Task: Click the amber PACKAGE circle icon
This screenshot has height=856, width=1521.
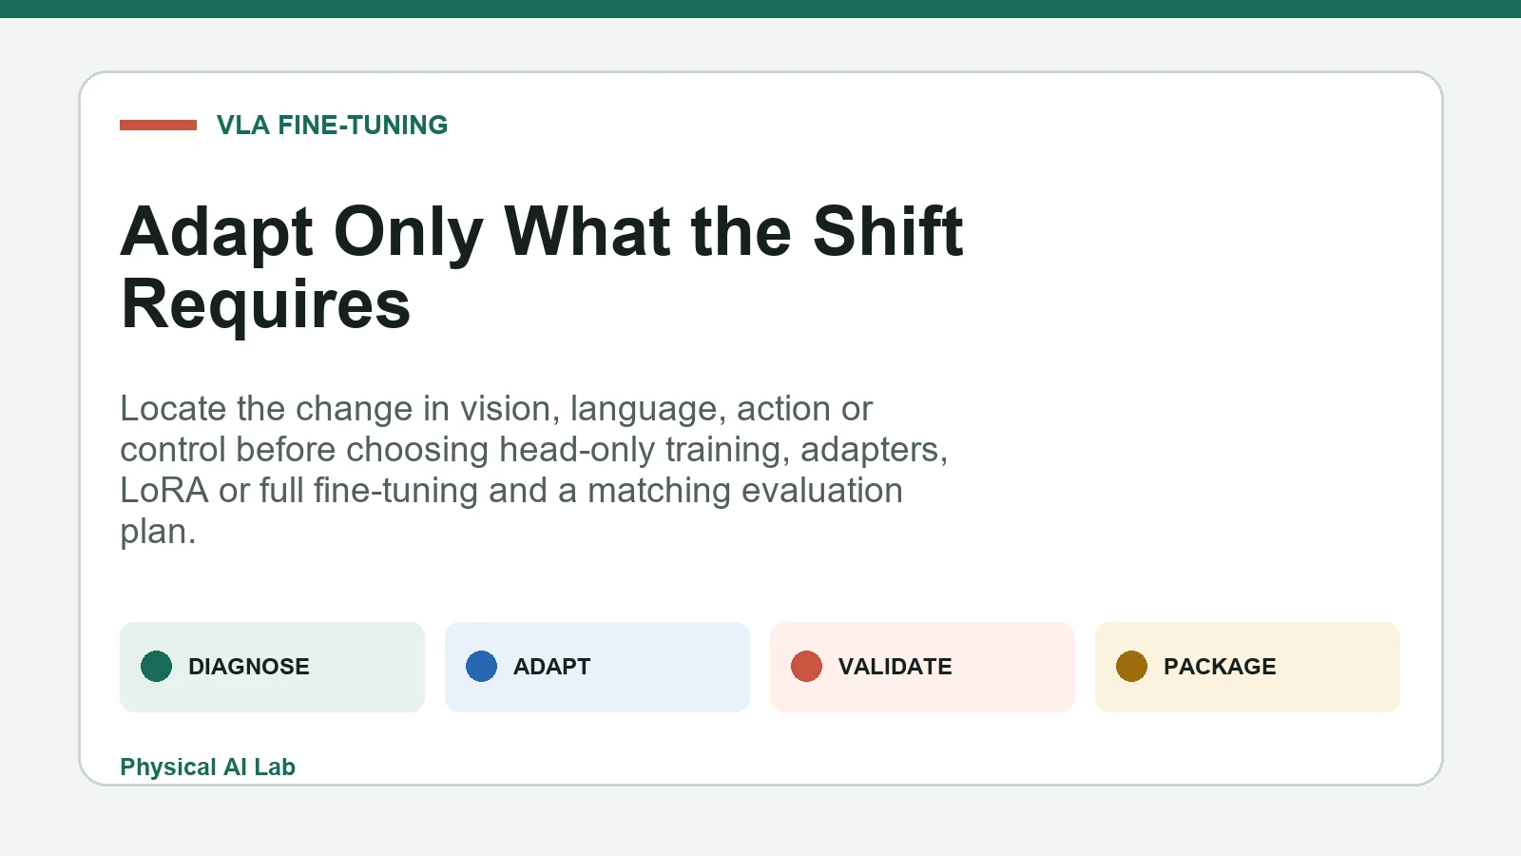Action: click(x=1131, y=667)
